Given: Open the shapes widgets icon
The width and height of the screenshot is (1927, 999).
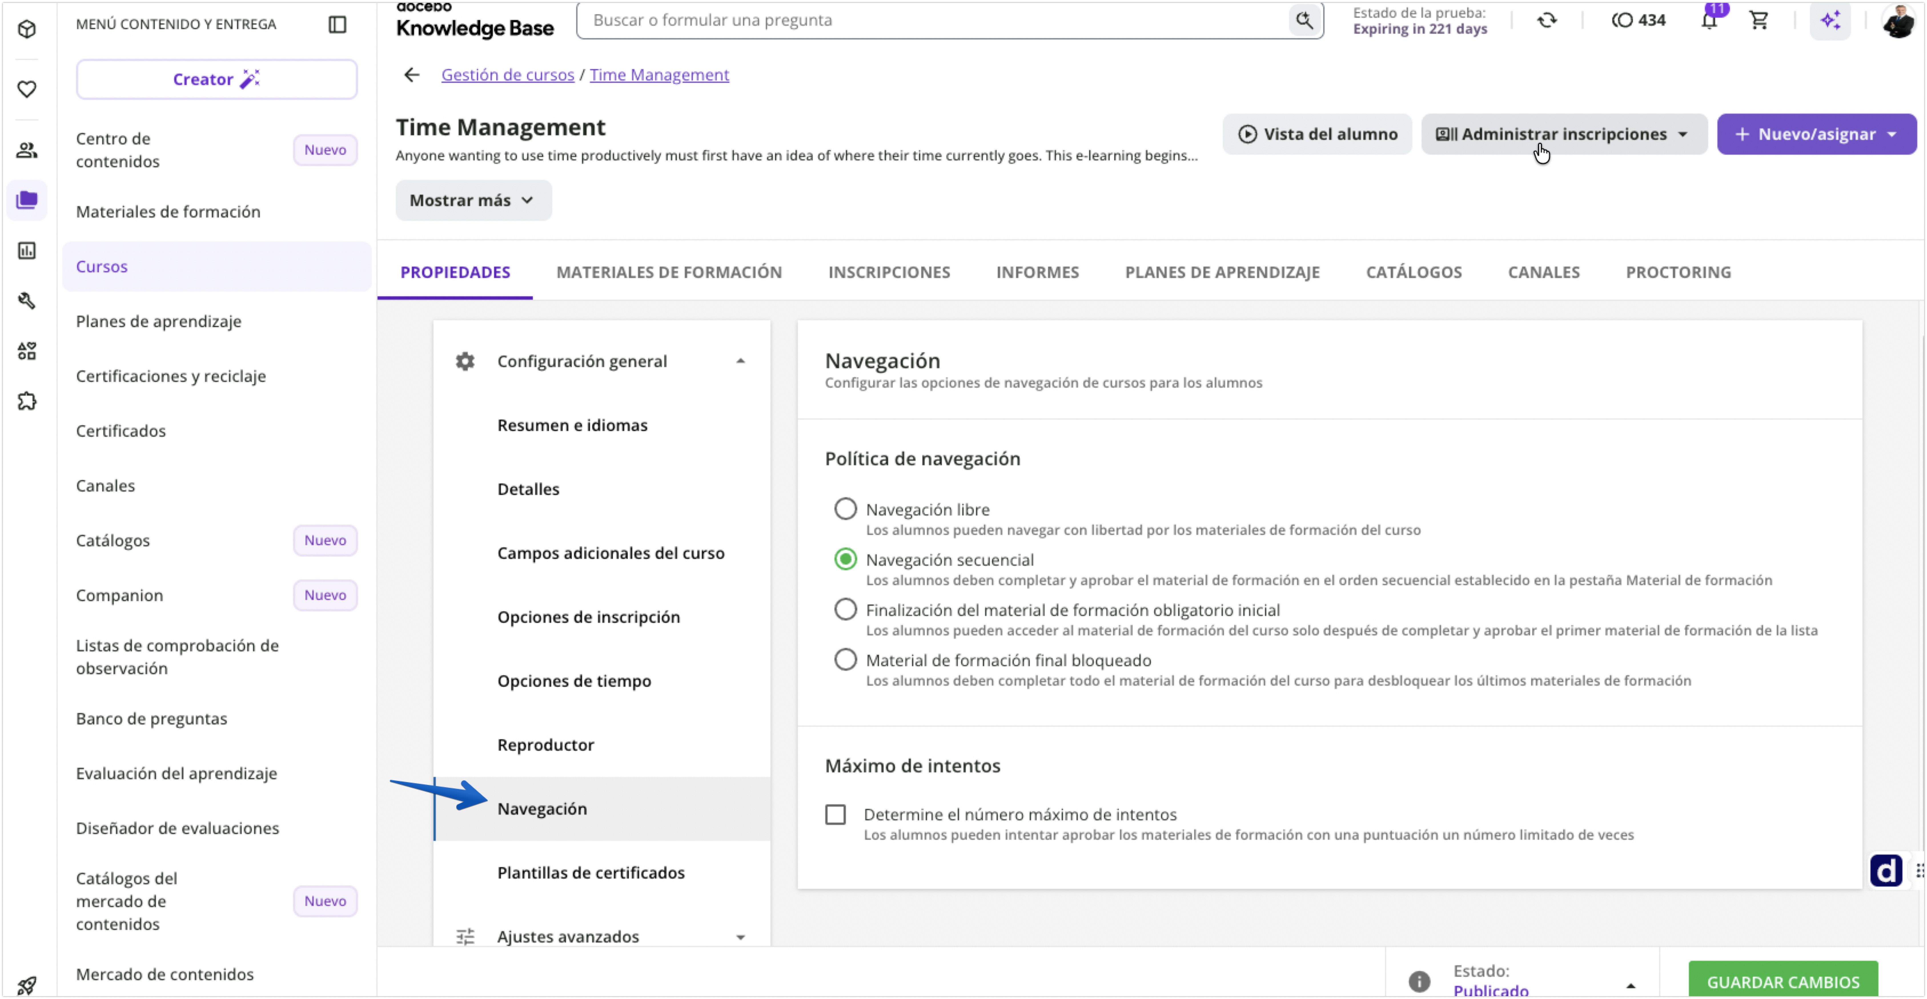Looking at the screenshot, I should pyautogui.click(x=27, y=351).
